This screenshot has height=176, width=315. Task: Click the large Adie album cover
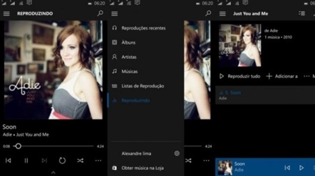click(x=53, y=70)
